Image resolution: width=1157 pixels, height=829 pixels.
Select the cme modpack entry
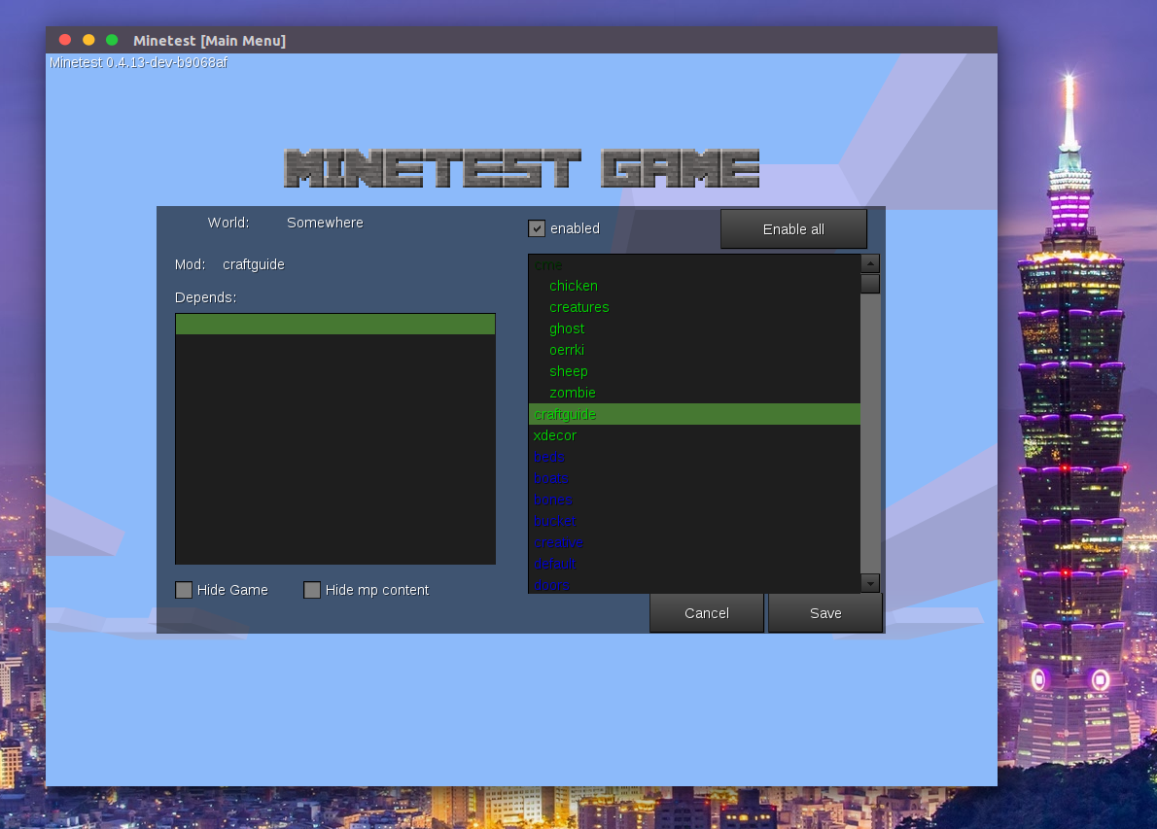pyautogui.click(x=548, y=265)
